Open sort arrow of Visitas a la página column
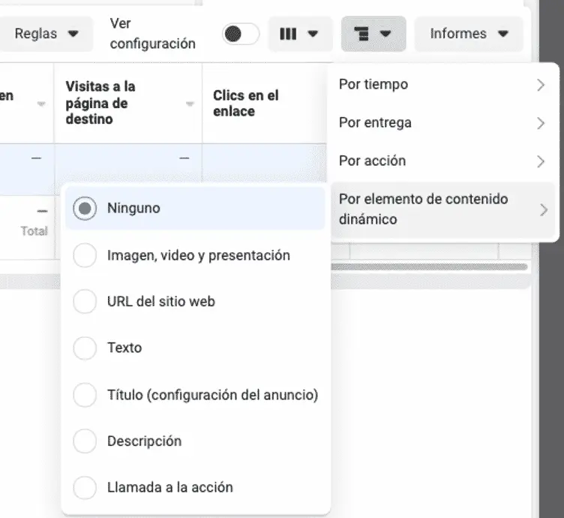Viewport: 564px width, 518px height. (190, 104)
